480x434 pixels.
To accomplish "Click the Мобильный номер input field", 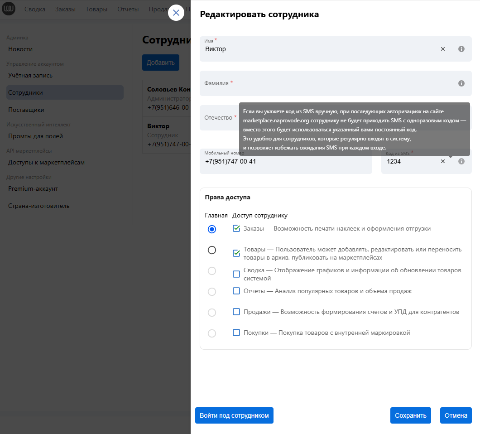I will pyautogui.click(x=285, y=162).
